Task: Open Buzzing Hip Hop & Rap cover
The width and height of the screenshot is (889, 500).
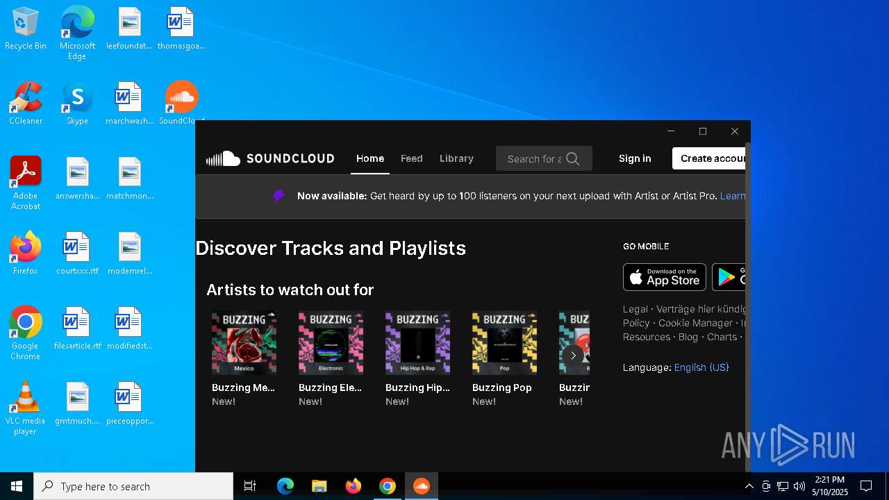Action: click(x=417, y=343)
